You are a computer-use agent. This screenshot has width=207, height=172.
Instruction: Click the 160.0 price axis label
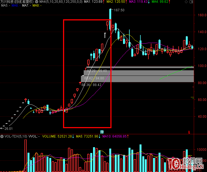pos(202,15)
